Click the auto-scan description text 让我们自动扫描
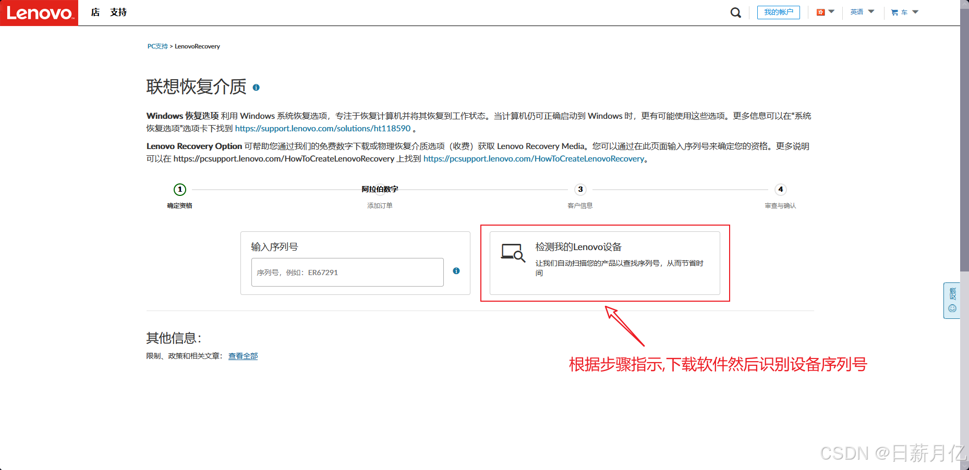Screen dimensions: 969x470 click(620, 268)
